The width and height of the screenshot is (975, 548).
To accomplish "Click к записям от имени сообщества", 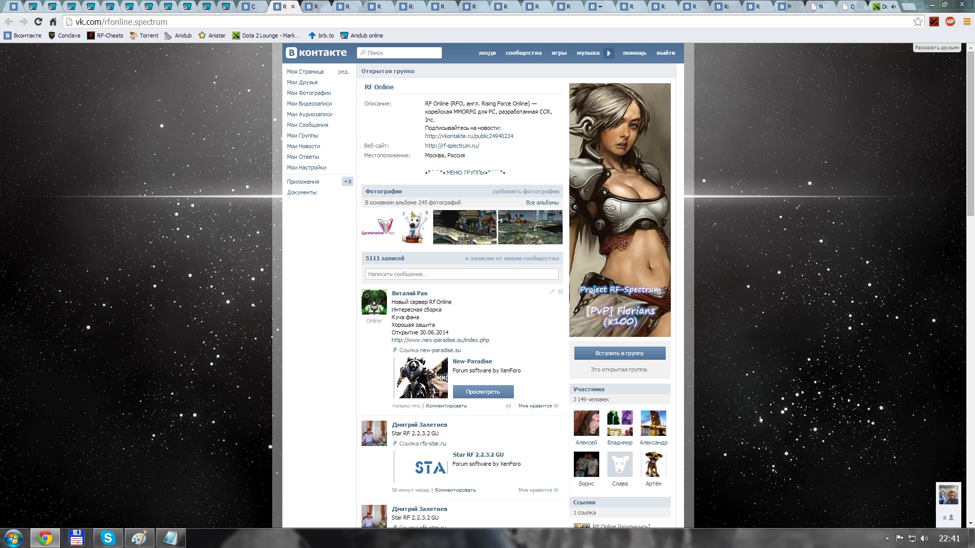I will point(512,258).
